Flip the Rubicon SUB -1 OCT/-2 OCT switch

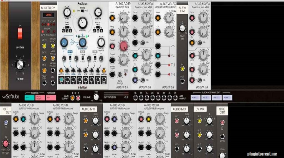(83, 58)
